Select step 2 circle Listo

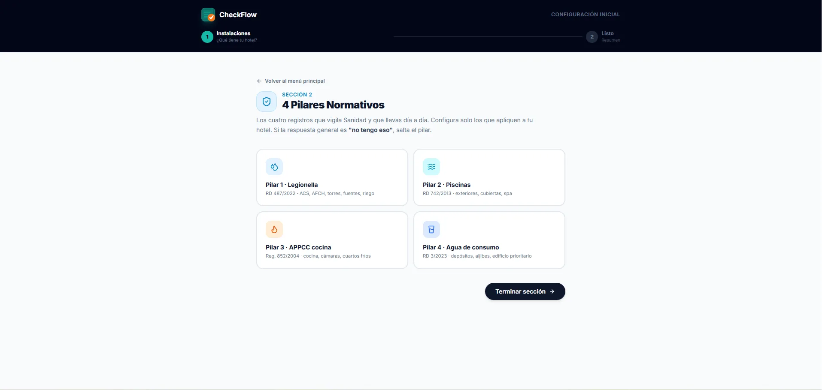[592, 37]
